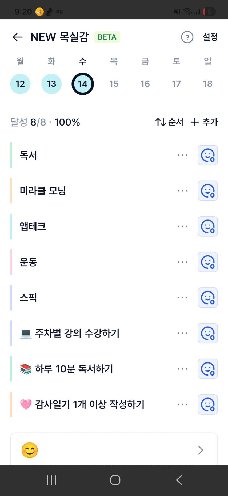Toggle completion smiley for 운동
The height and width of the screenshot is (496, 228).
207,262
